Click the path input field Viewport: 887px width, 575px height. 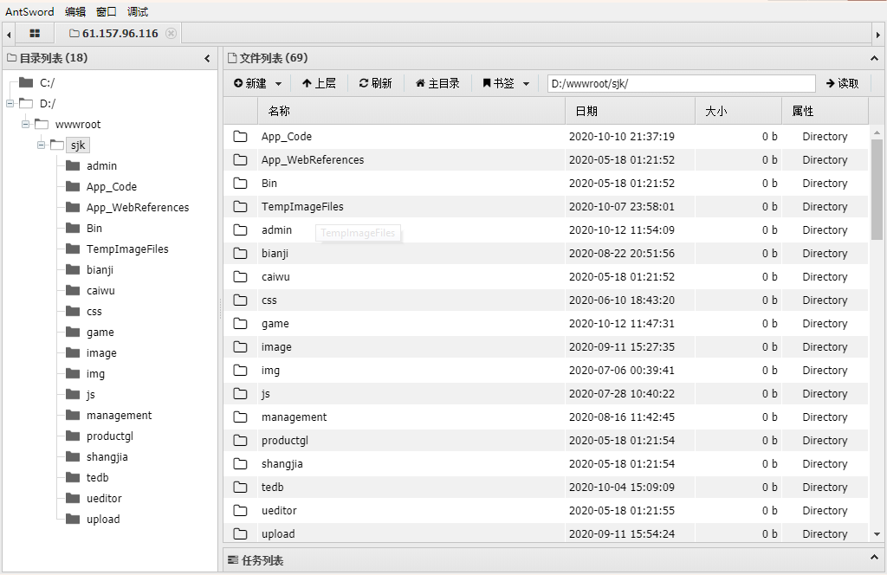point(681,84)
